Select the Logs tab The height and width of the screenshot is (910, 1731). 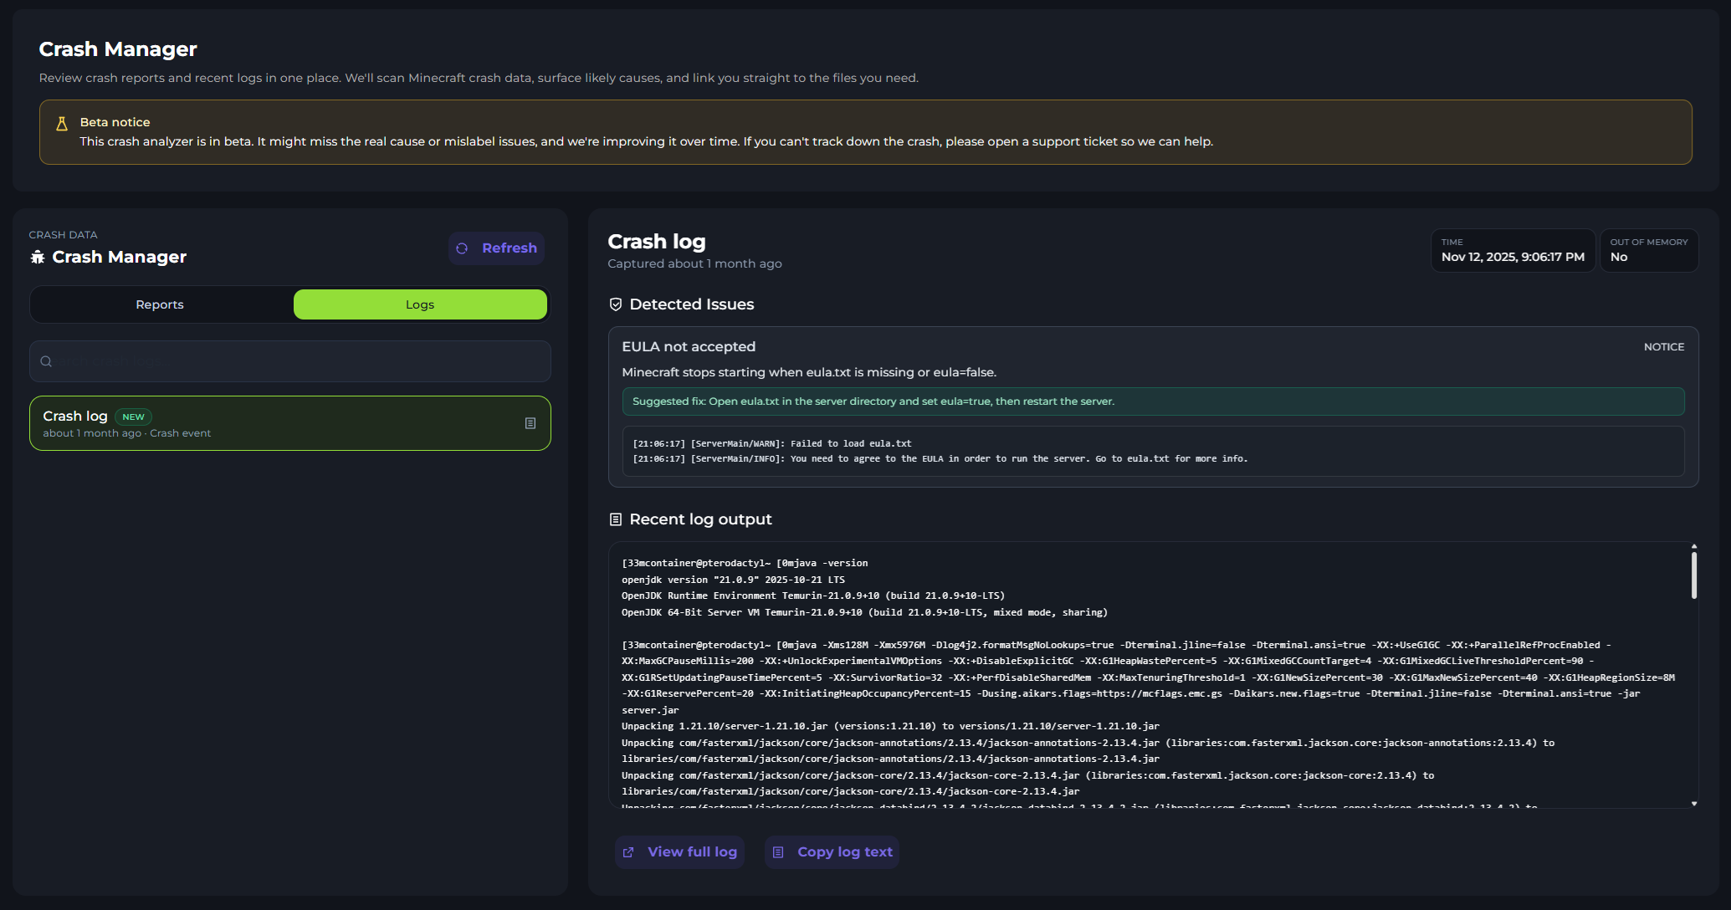click(x=420, y=304)
